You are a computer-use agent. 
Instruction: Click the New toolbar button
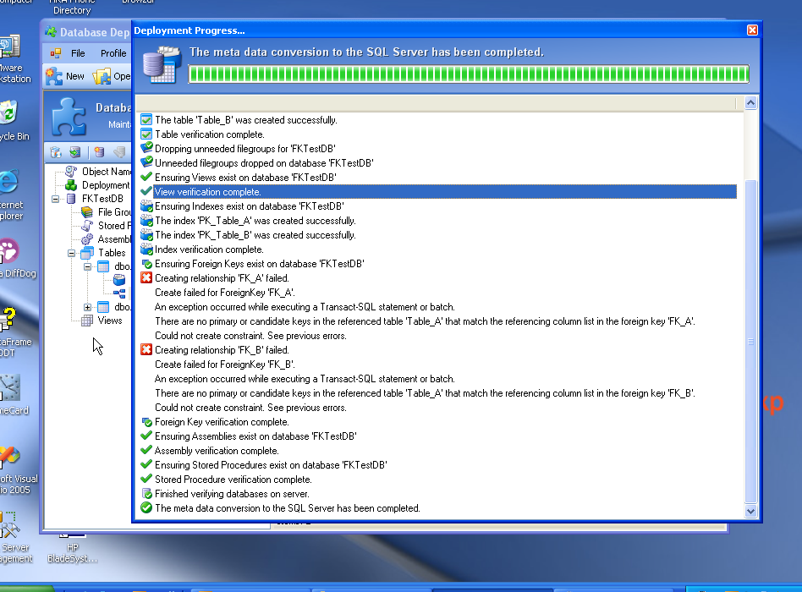66,76
